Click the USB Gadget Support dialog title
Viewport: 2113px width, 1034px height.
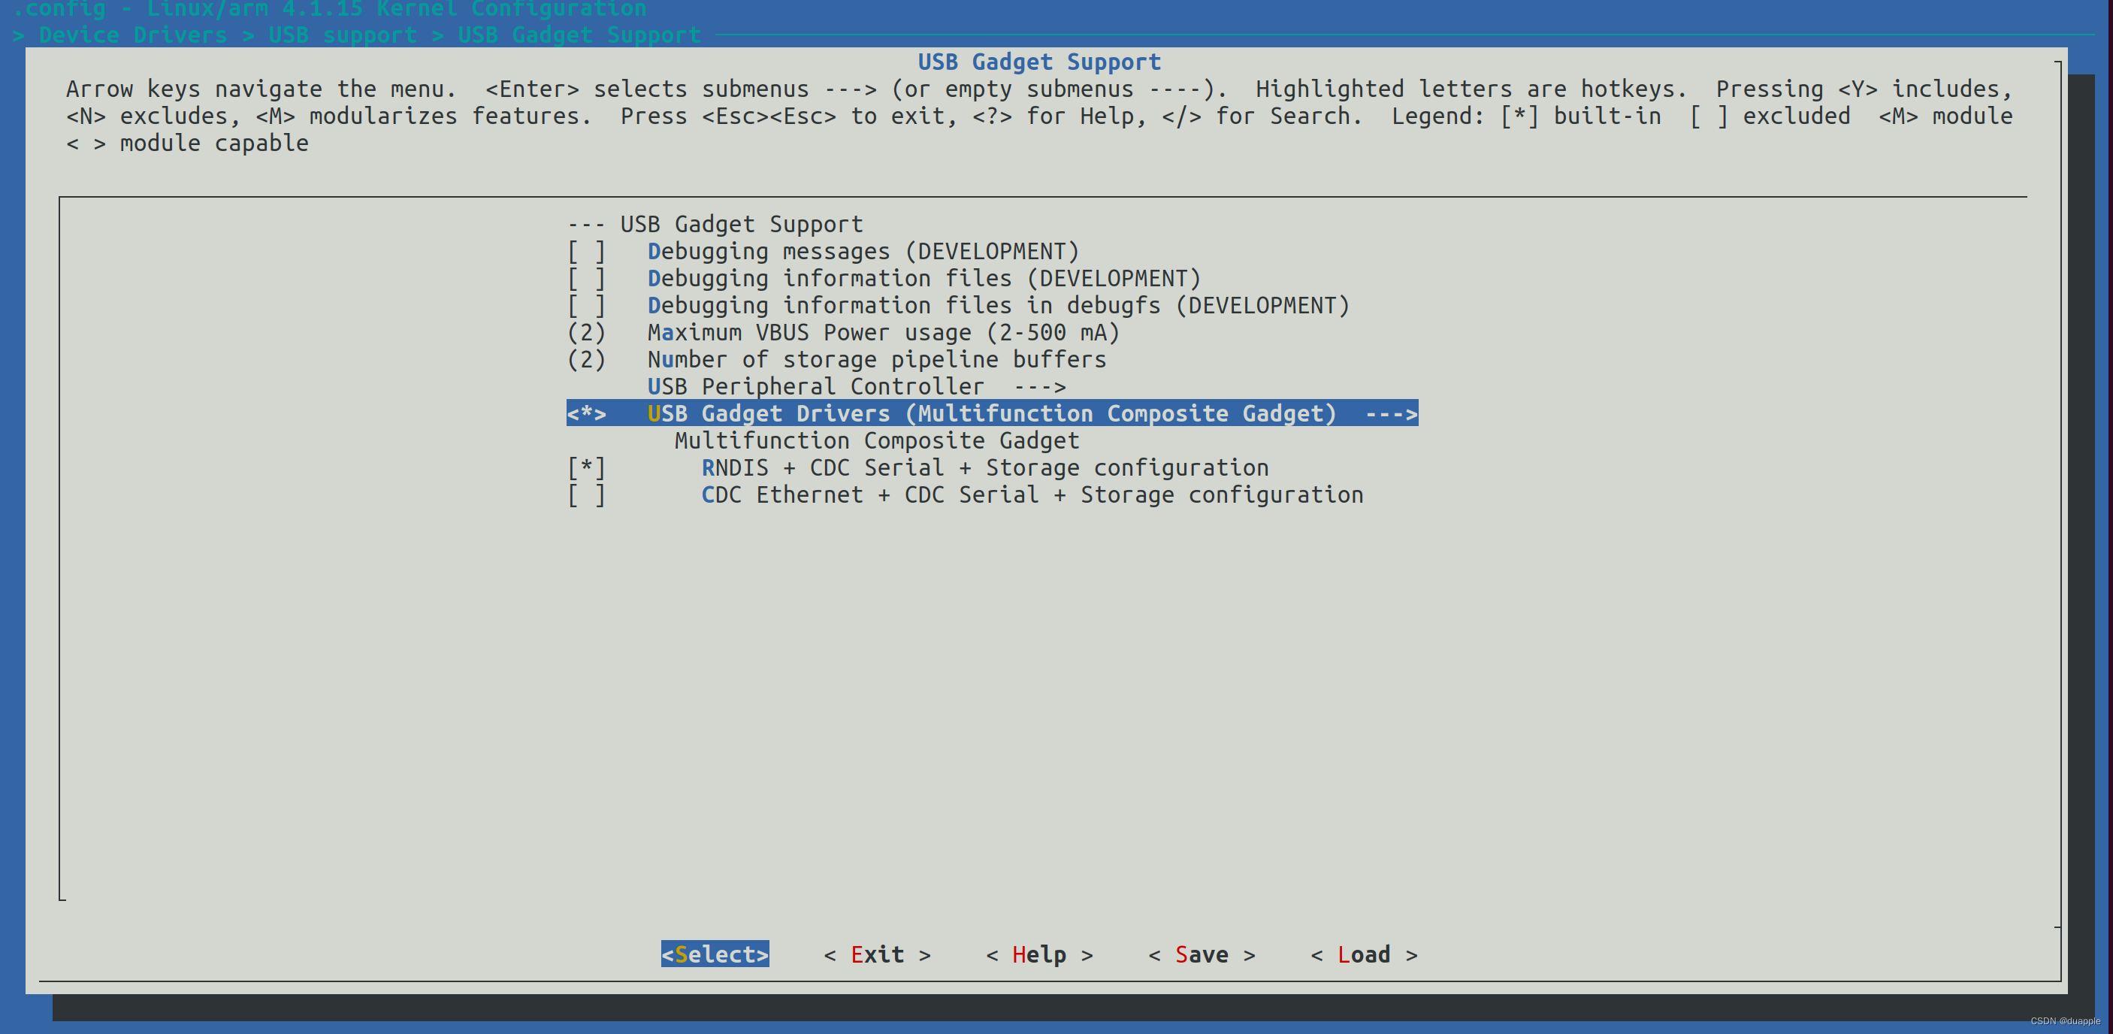pos(1039,62)
